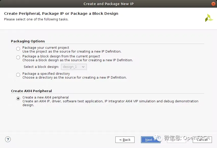Click 'Create an AXI4 IP, driver' description text
Screen dimensions: 217x148
111,103
